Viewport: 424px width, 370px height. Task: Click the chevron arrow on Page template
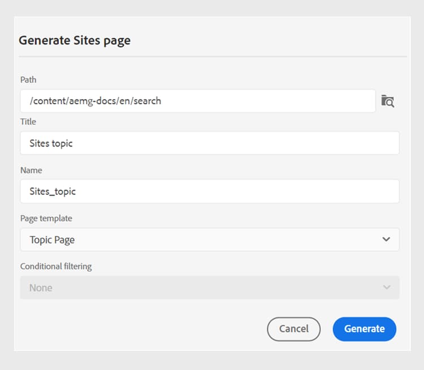click(386, 239)
